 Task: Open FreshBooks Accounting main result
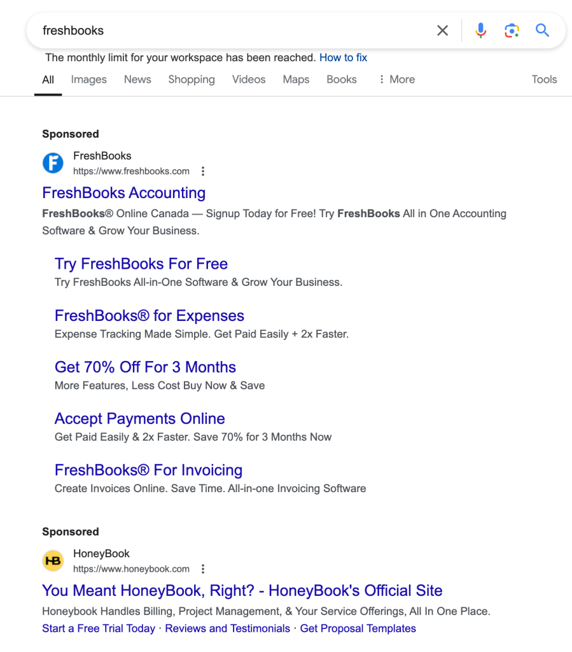(123, 193)
